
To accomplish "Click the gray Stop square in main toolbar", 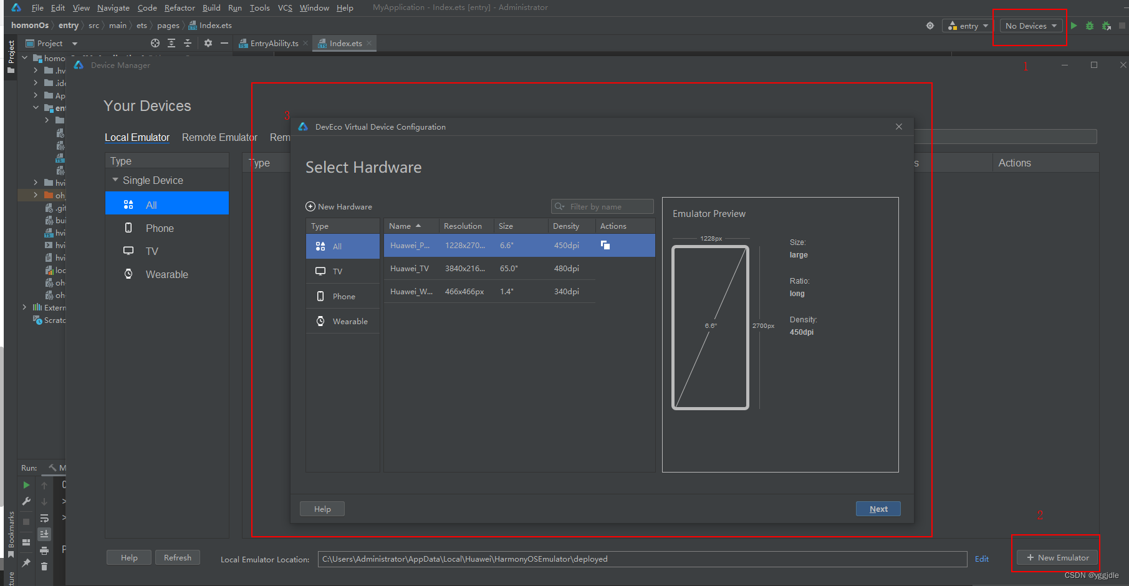I will coord(1122,26).
